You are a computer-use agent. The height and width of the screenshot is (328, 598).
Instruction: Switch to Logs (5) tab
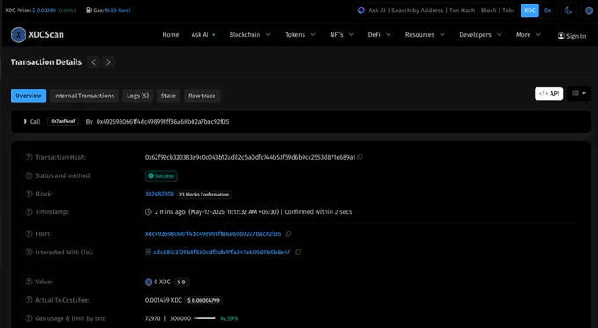138,96
